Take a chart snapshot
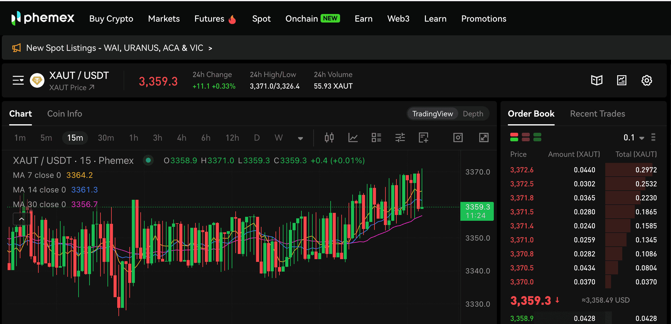Screen dimensions: 671x324 coord(458,138)
